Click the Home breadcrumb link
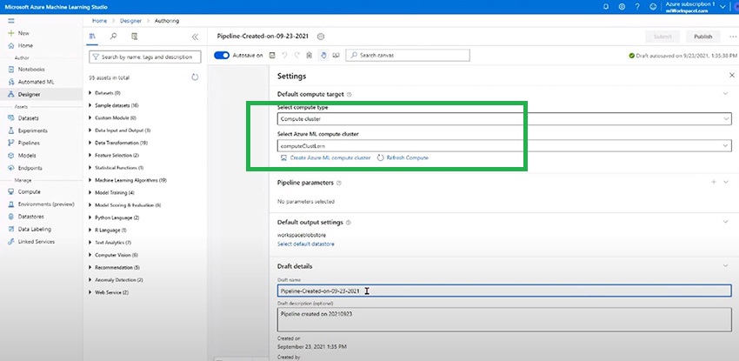This screenshot has width=739, height=361. click(x=99, y=21)
